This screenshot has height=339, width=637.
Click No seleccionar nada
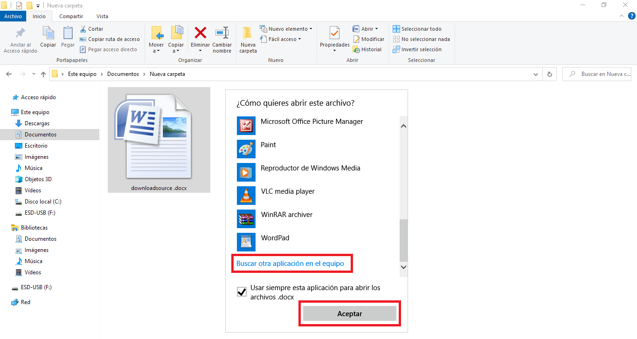click(421, 39)
